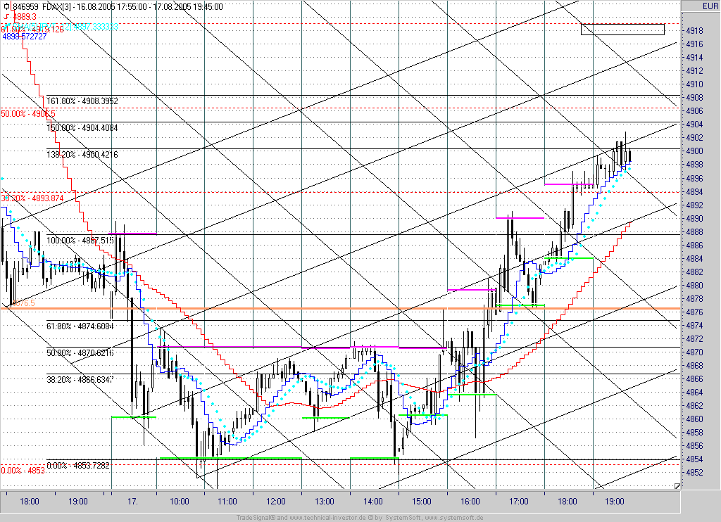This screenshot has height=522, width=721.
Task: Click the 15:00 time axis label
Action: pyautogui.click(x=421, y=502)
